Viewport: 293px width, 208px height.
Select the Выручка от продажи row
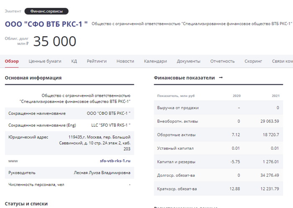(x=178, y=108)
